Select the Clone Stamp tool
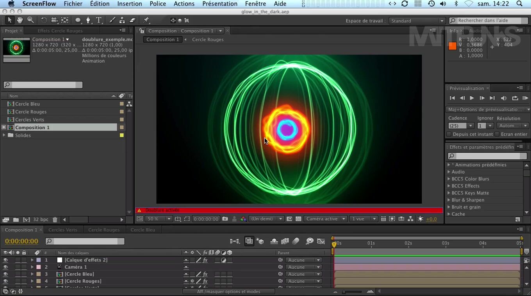The height and width of the screenshot is (296, 531). 122,20
